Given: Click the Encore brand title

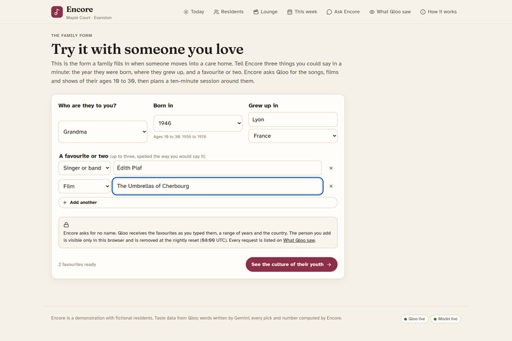Looking at the screenshot, I should [79, 9].
